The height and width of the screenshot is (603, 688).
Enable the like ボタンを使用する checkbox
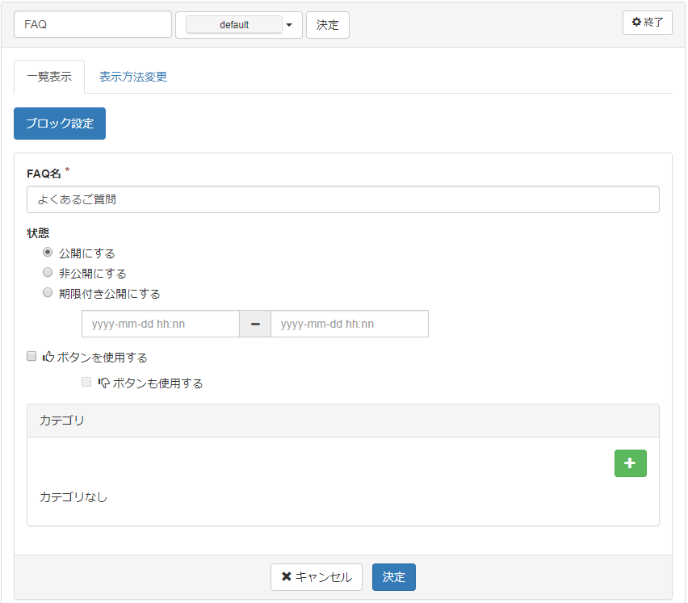point(31,356)
